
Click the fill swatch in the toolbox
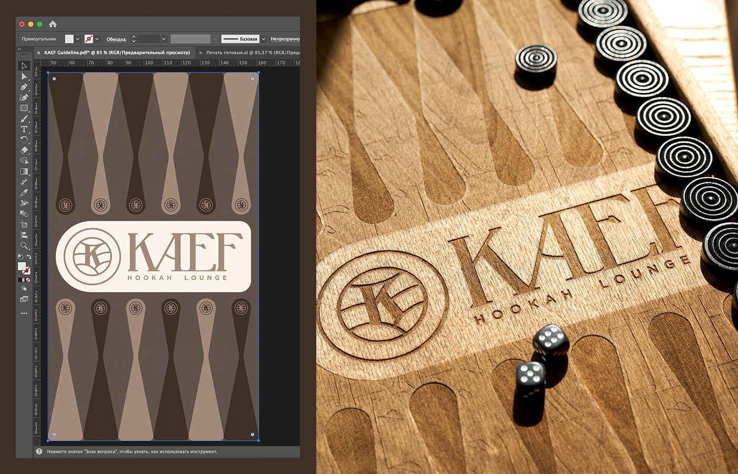tap(22, 266)
